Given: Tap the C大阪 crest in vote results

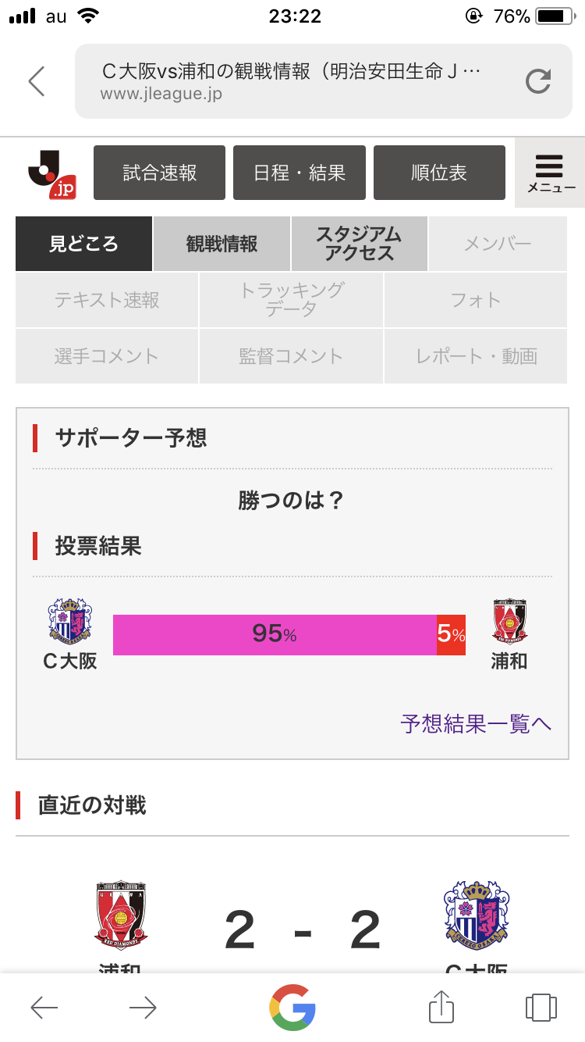Looking at the screenshot, I should click(70, 621).
